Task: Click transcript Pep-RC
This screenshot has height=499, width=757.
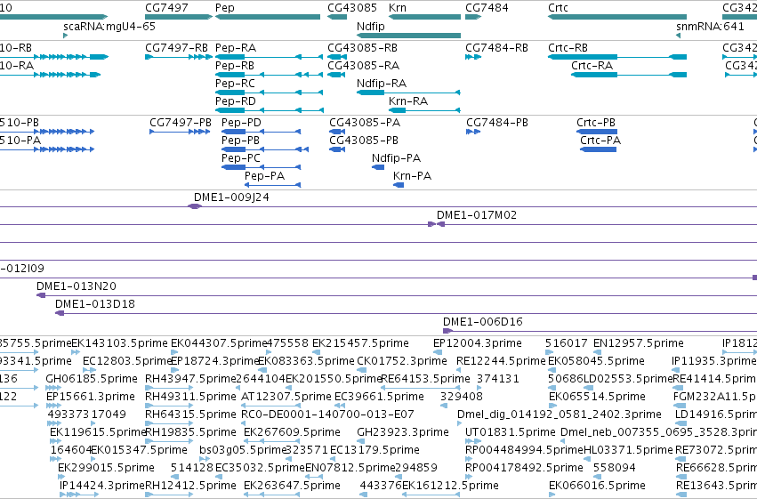Action: (x=269, y=93)
